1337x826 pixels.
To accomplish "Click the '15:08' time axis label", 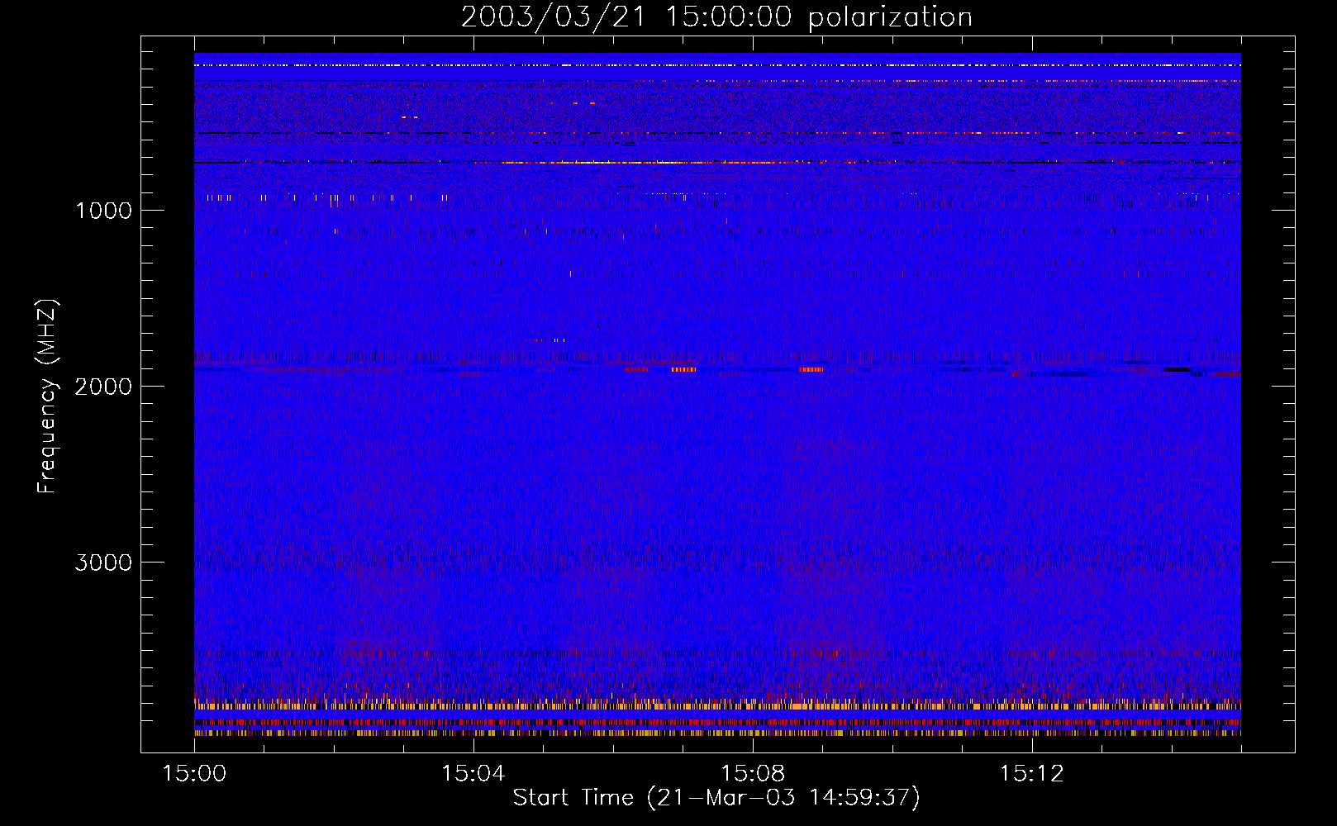I will (752, 774).
